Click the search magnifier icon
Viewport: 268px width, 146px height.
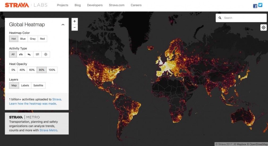pos(220,18)
